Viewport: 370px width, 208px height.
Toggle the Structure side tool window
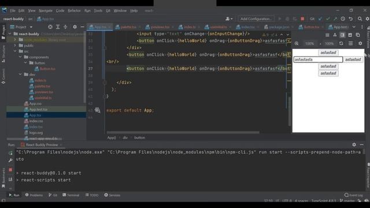3,54
